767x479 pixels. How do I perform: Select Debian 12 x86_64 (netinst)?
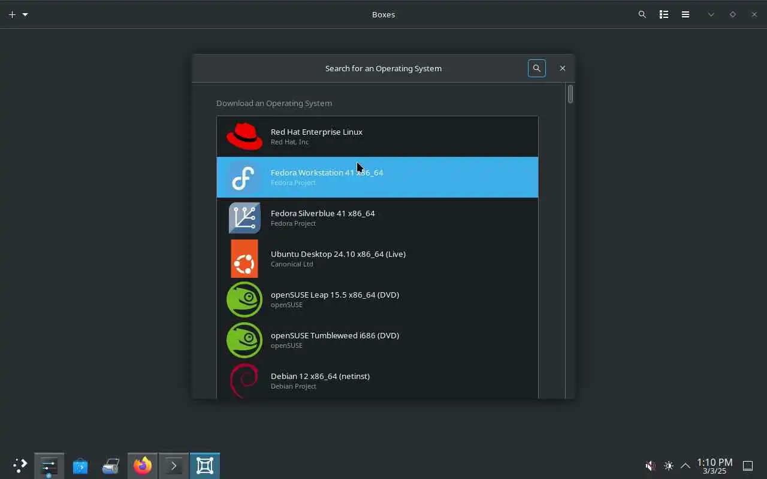click(378, 380)
